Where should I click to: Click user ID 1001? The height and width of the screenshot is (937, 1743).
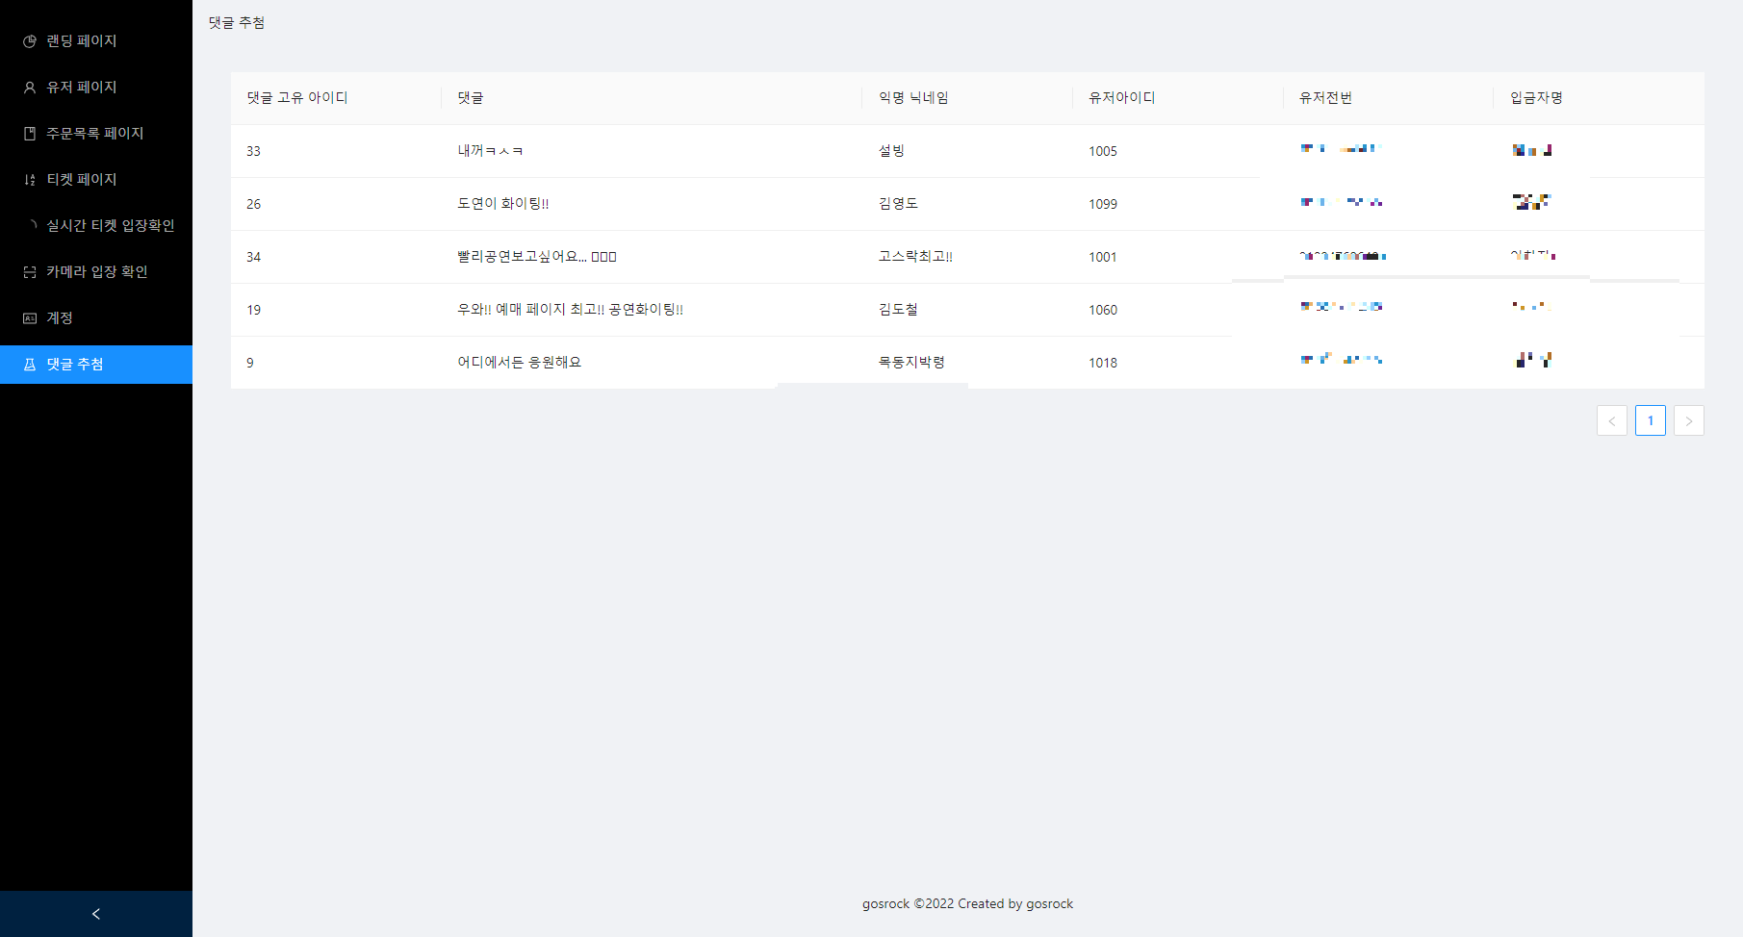point(1103,257)
